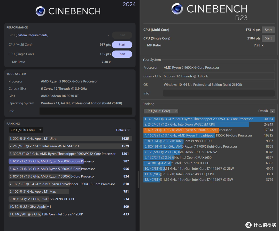Image resolution: width=279 pixels, height=231 pixels.
Task: Start the CPU Multi Core test in Cinebench 2024
Action: (122, 45)
